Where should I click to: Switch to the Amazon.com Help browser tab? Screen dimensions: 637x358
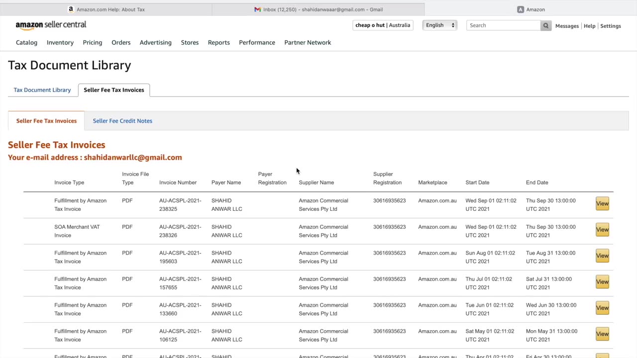coord(106,9)
